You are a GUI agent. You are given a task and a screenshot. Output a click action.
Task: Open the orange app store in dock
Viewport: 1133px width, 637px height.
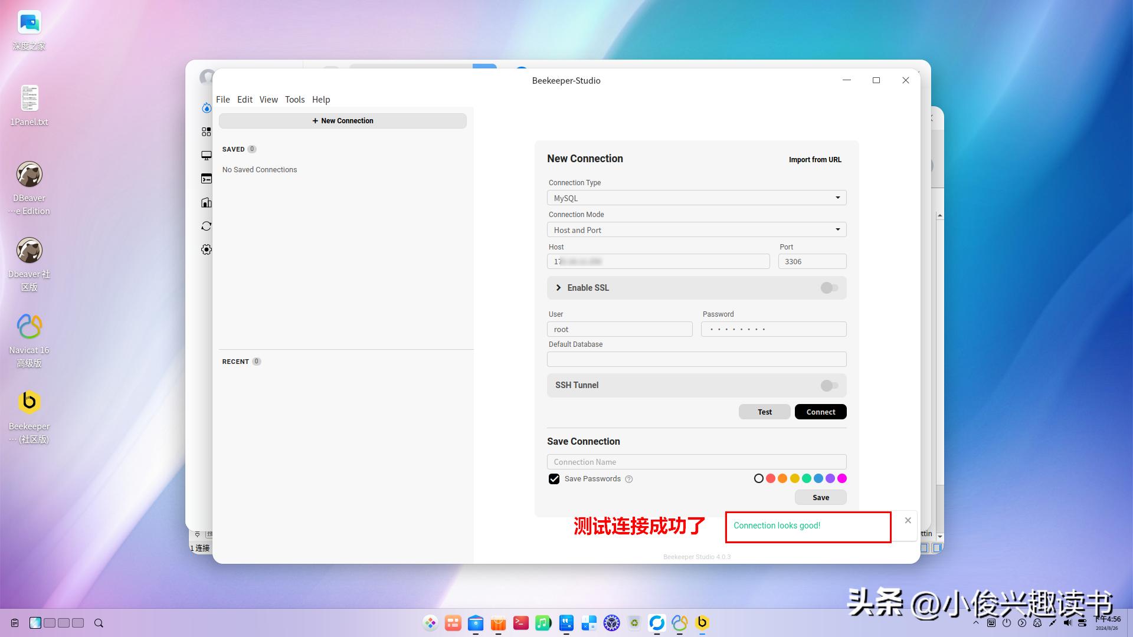tap(498, 623)
